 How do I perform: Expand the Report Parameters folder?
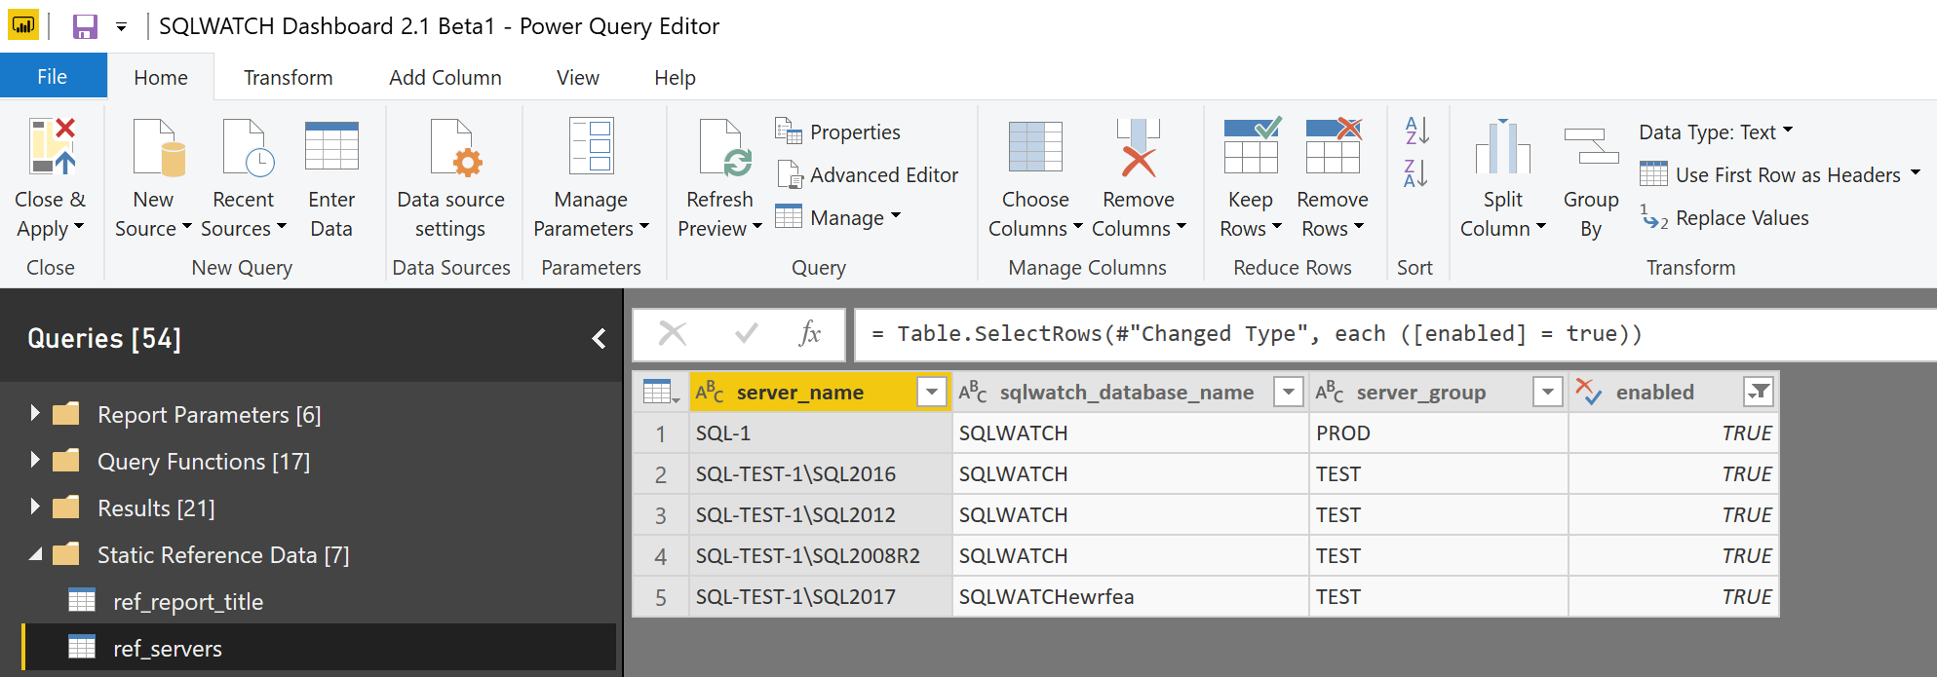[35, 413]
